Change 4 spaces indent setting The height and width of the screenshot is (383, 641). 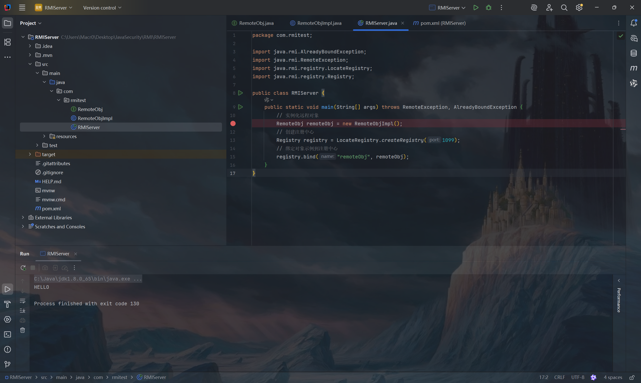[613, 377]
